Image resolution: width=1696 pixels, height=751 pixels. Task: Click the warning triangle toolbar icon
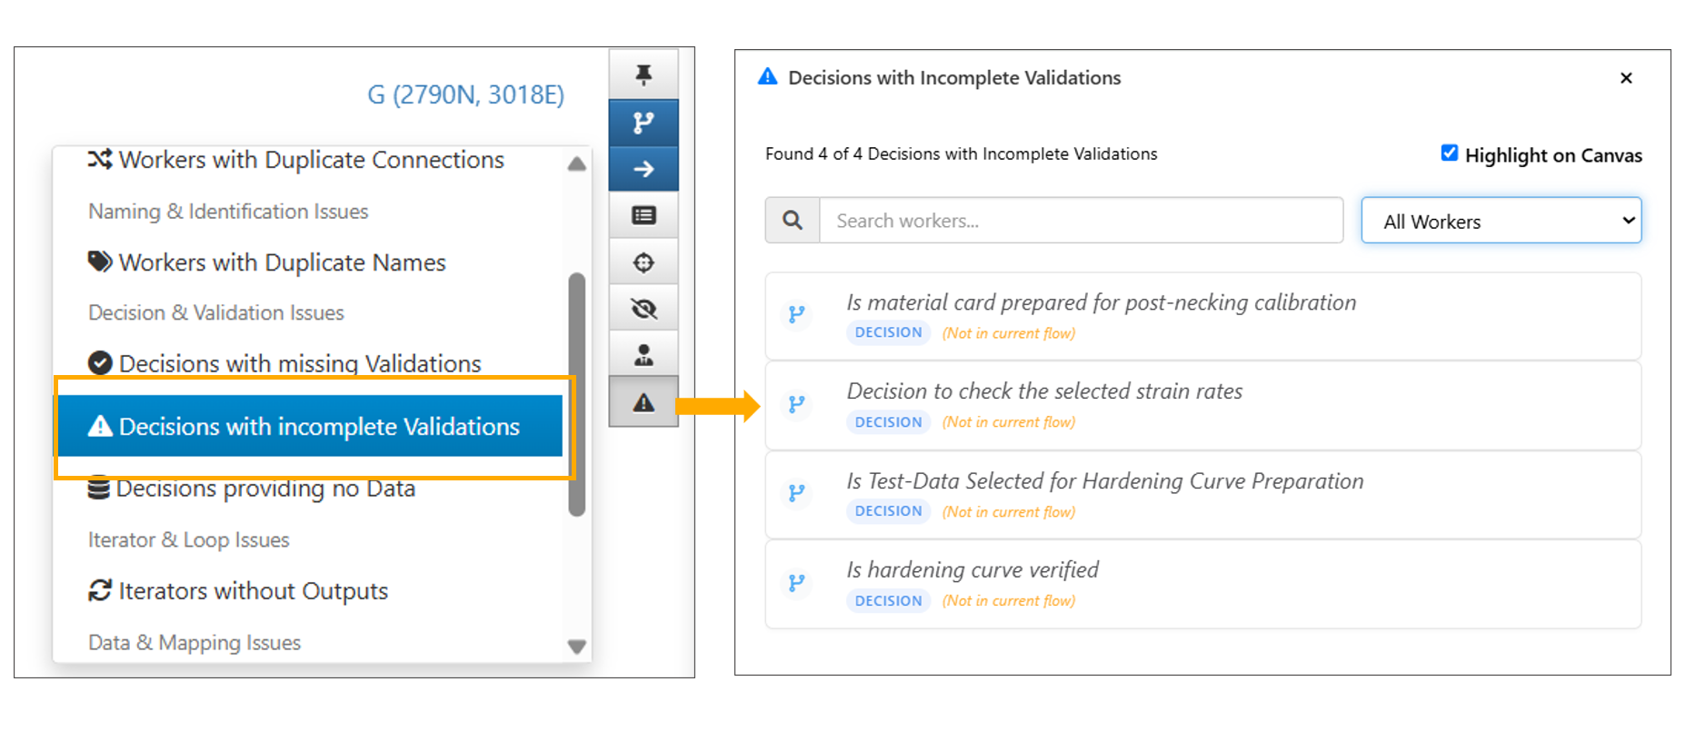[x=643, y=402]
